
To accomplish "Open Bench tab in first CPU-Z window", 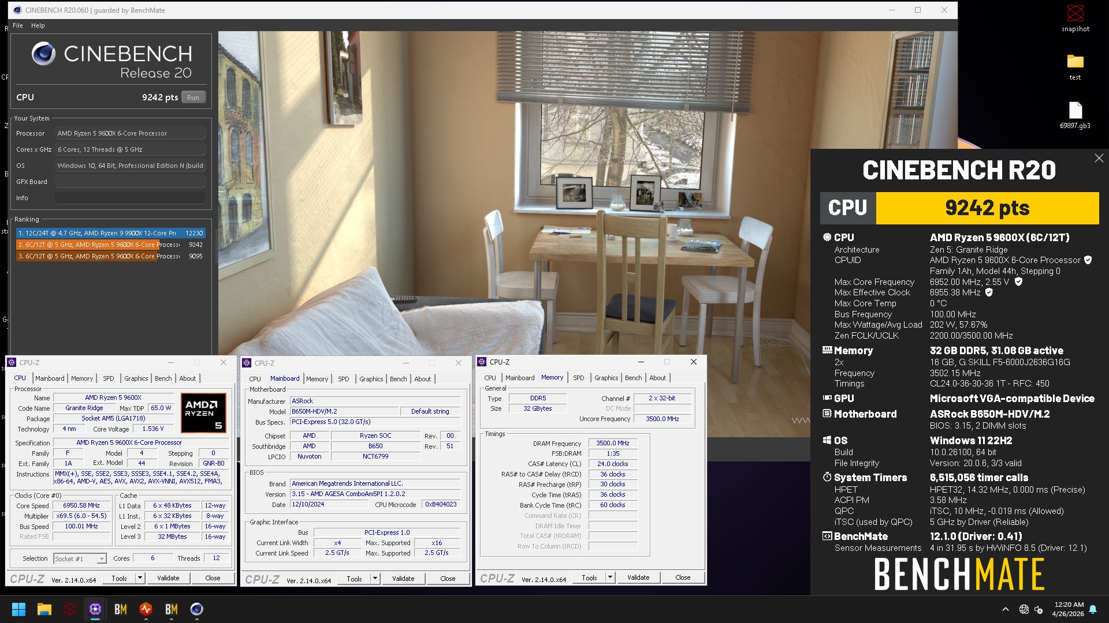I will [x=163, y=378].
